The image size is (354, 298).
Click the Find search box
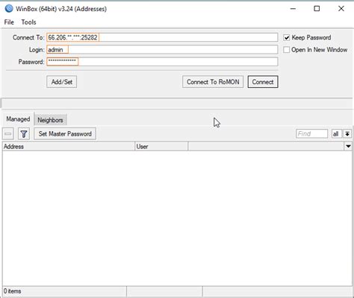pyautogui.click(x=312, y=134)
